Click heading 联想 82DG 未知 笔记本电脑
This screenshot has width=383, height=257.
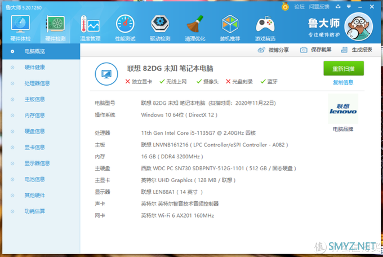pos(170,68)
